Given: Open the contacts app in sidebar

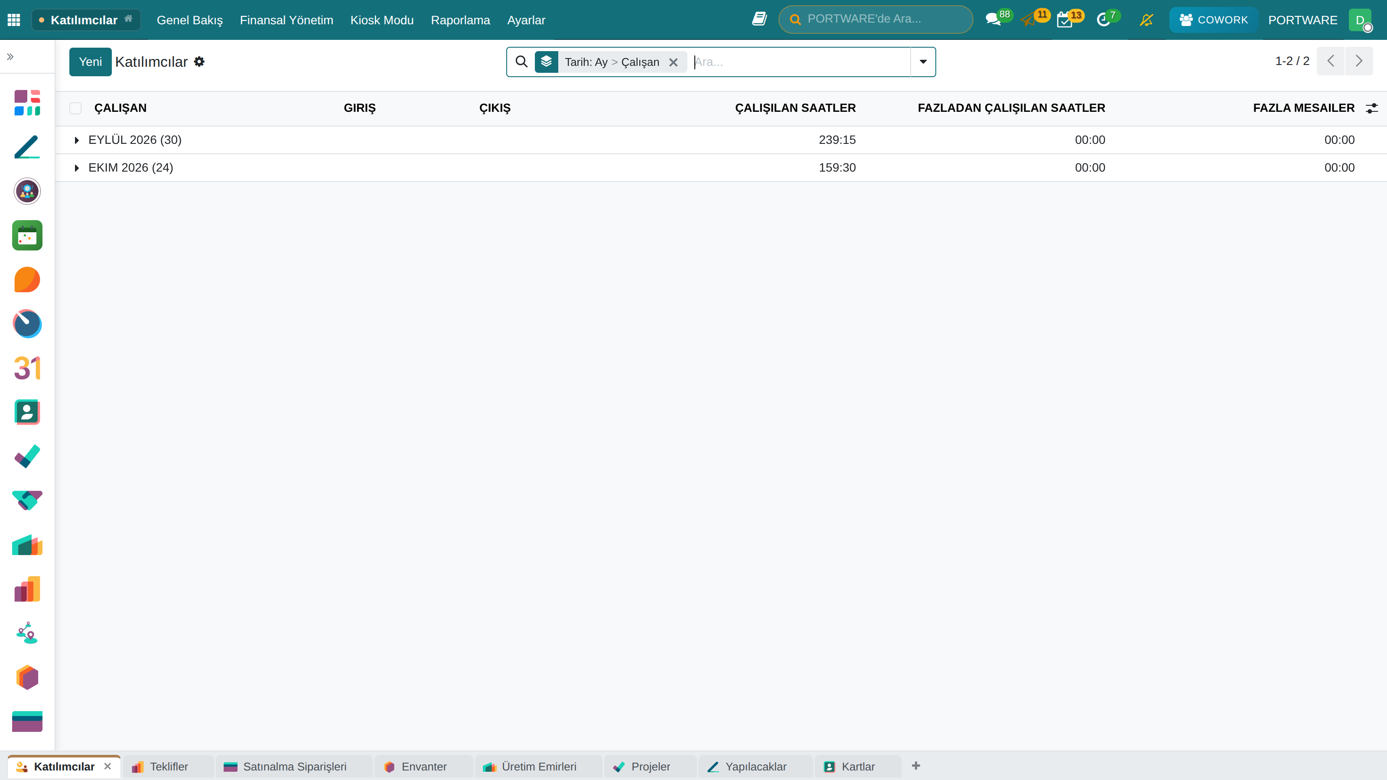Looking at the screenshot, I should 27,412.
